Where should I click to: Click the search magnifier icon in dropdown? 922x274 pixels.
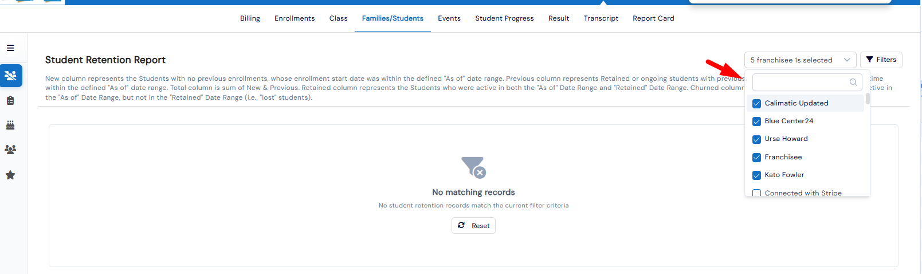coord(853,82)
